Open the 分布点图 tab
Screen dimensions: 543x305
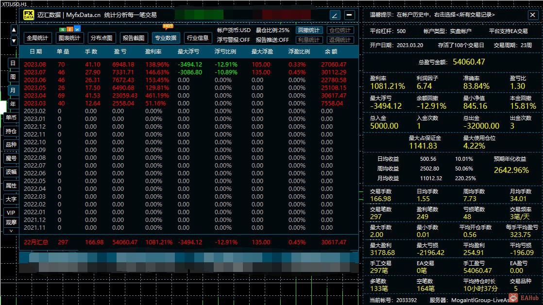[102, 38]
